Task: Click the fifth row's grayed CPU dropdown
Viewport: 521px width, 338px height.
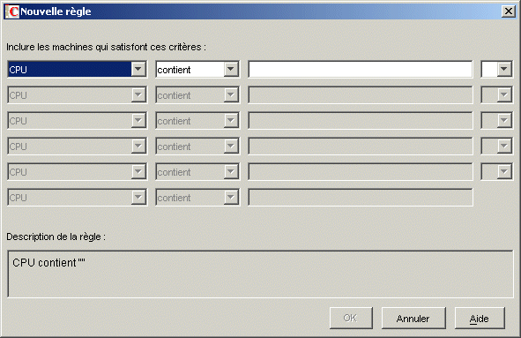Action: pos(77,172)
